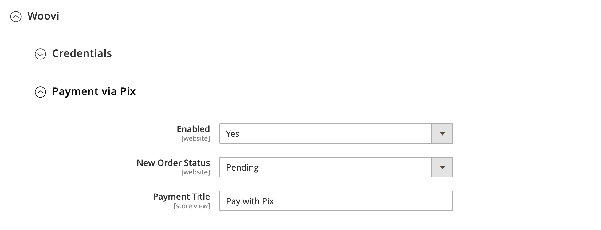Click the [store view] scope tag

(x=192, y=206)
